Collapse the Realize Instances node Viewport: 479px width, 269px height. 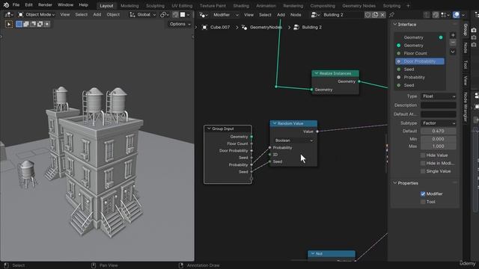coord(317,73)
